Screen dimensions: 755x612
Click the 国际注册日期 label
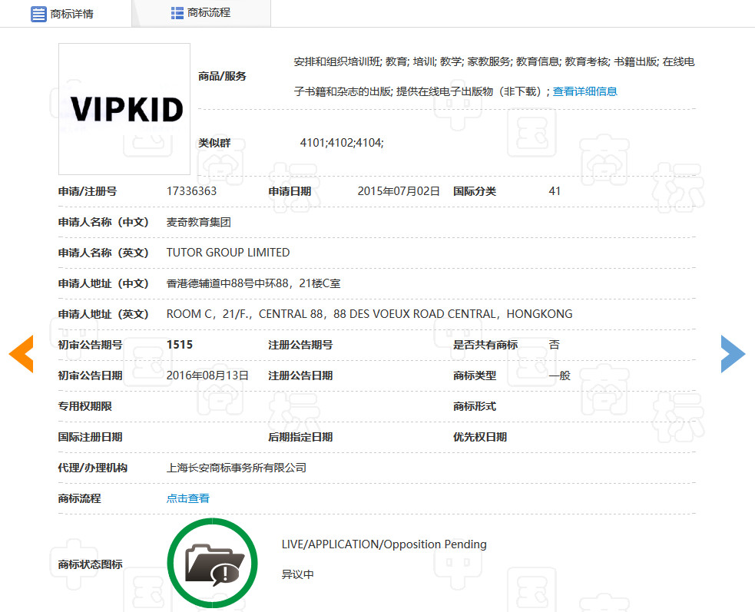coord(90,437)
